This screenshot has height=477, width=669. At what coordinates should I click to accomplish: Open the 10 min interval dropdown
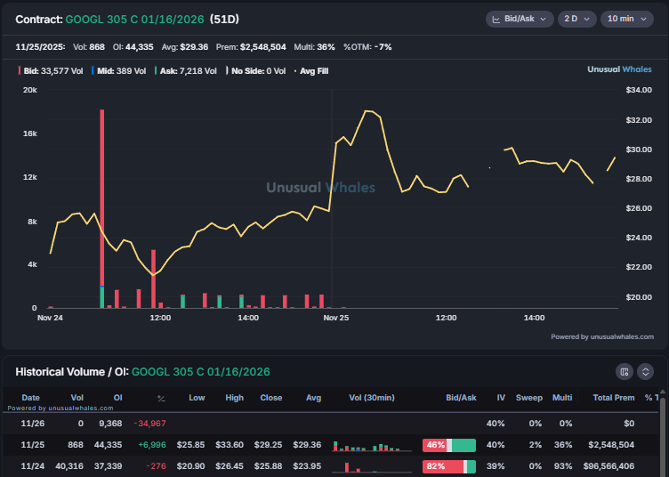pos(627,20)
